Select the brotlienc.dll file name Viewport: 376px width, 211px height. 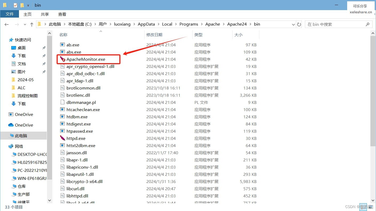[x=78, y=95]
